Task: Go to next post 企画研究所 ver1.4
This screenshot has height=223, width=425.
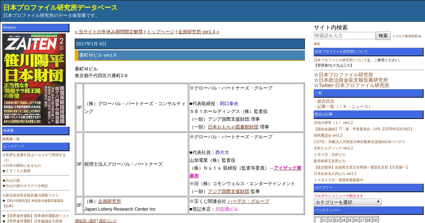Action: tap(199, 32)
